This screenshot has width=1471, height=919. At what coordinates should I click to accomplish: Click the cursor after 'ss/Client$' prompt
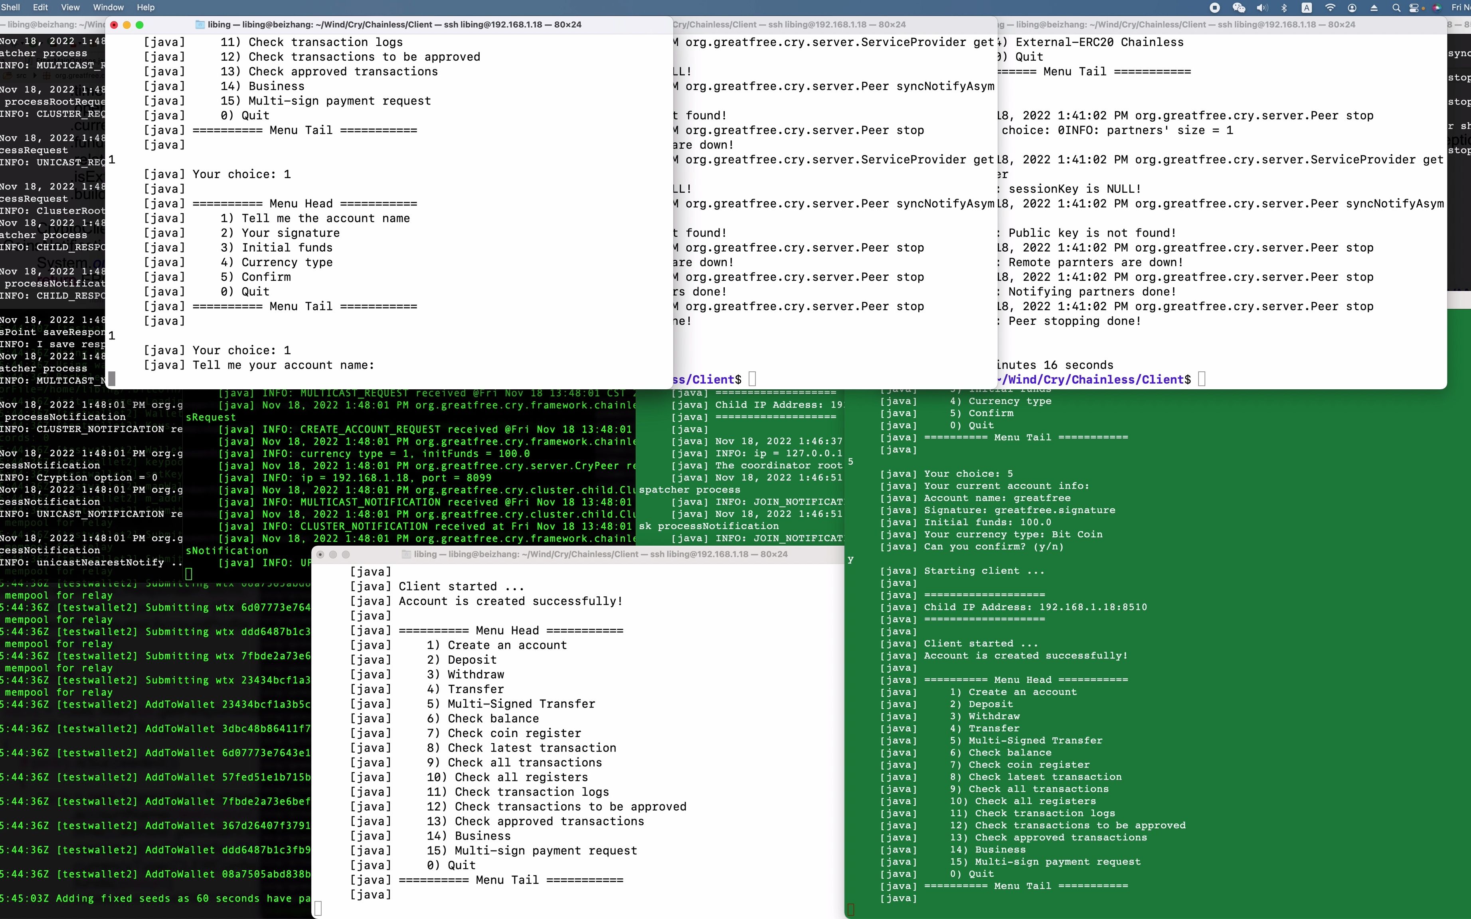click(752, 379)
